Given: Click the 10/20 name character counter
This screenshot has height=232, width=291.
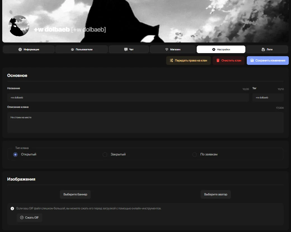Looking at the screenshot, I should [x=246, y=89].
